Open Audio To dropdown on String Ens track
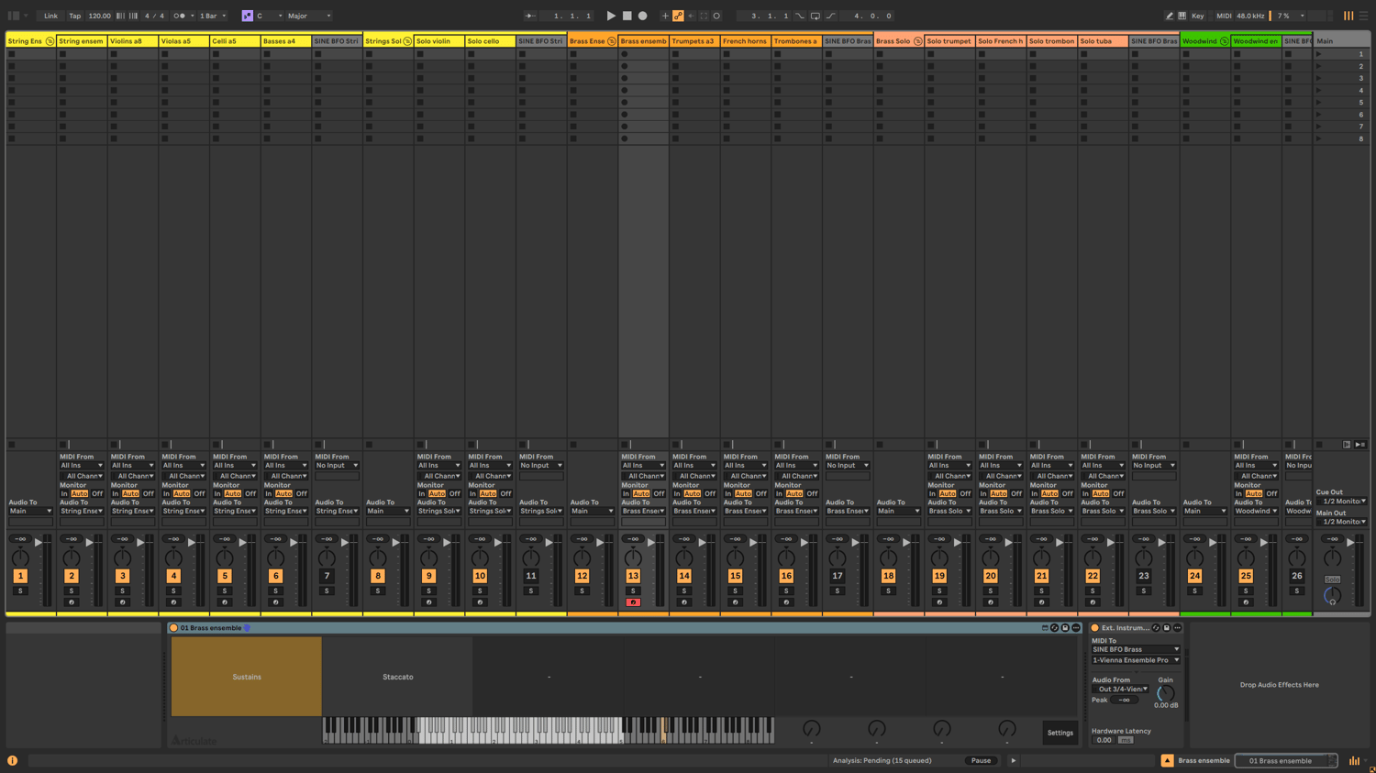 point(30,512)
